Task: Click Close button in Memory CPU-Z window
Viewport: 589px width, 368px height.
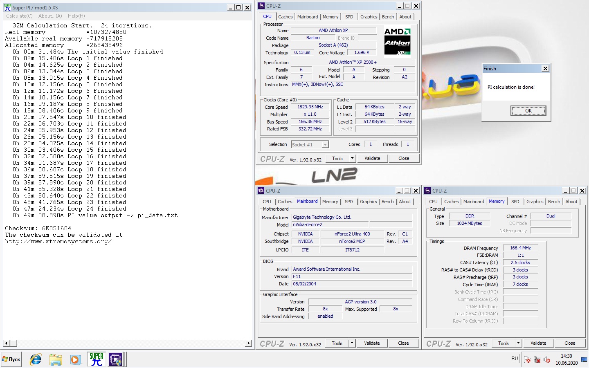Action: coord(570,343)
